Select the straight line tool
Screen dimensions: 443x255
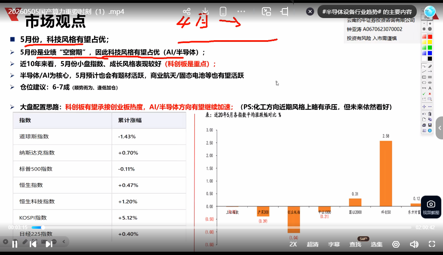[x=424, y=71]
